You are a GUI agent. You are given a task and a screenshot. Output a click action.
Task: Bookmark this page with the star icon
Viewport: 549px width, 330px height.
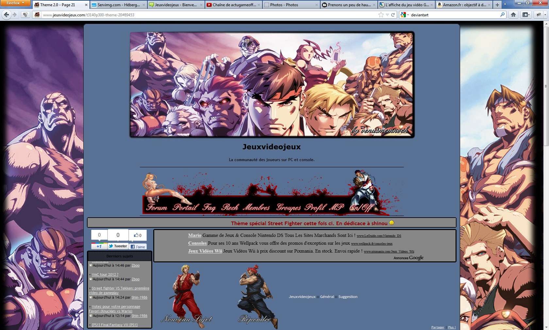(381, 15)
